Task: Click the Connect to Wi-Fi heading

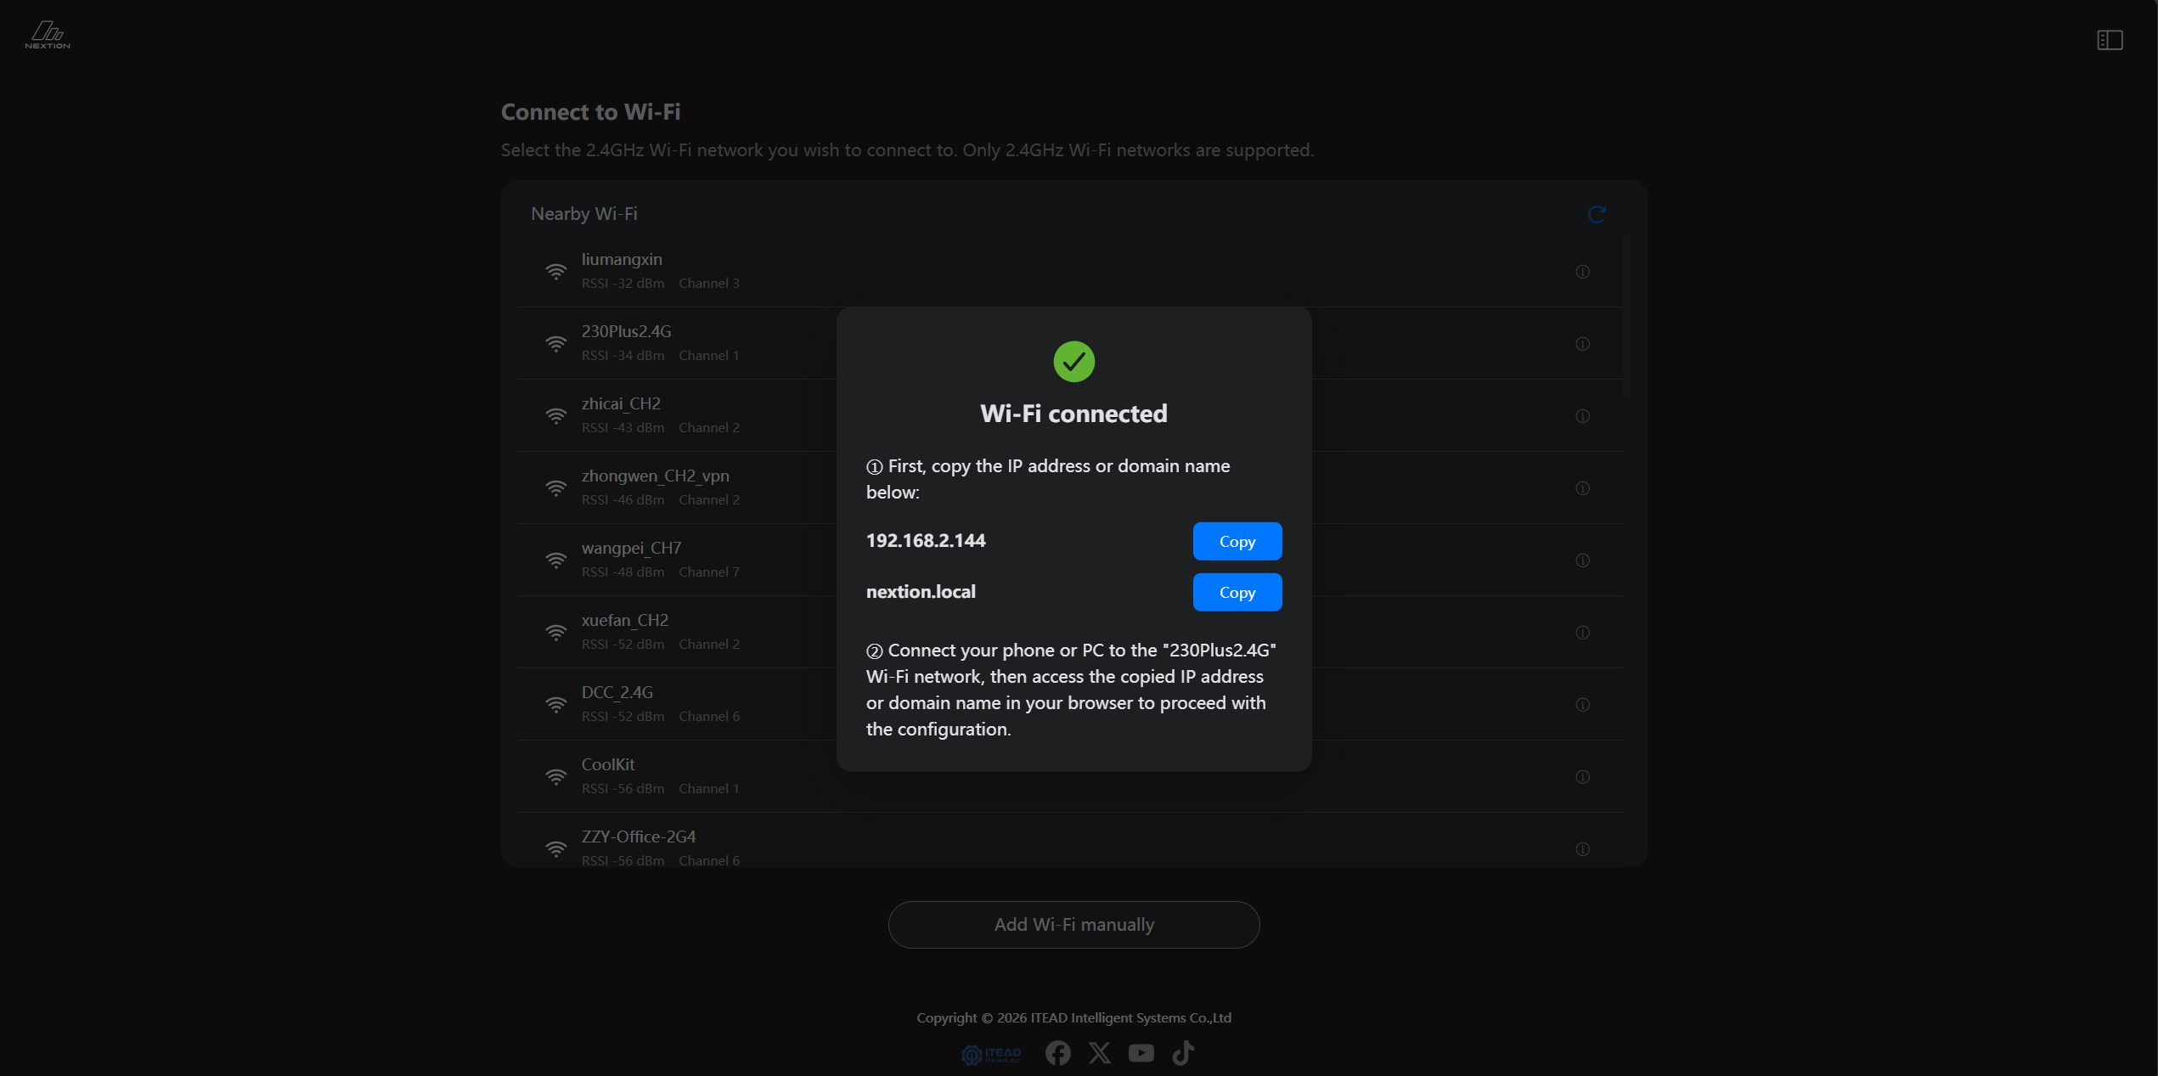Action: (x=591, y=112)
